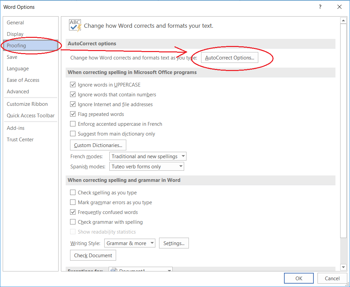This screenshot has height=287, width=350.
Task: Toggle Frequently confused words off
Action: point(73,212)
